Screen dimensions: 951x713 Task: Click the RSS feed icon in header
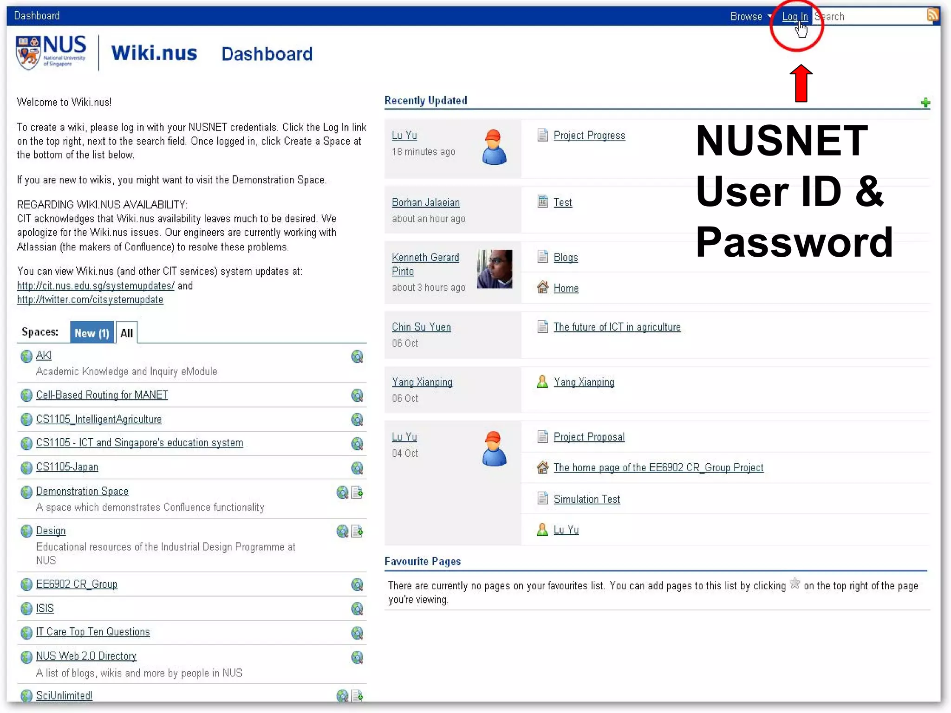tap(932, 15)
